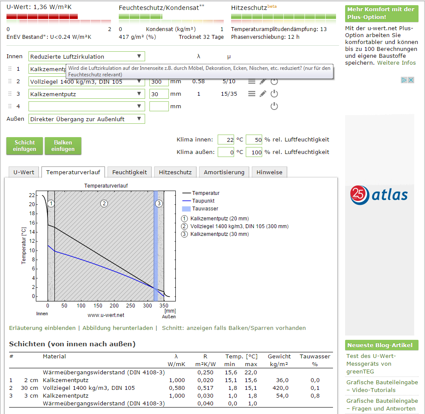Image resolution: width=425 pixels, height=414 pixels.
Task: Switch to the Feuchtigkeit tab
Action: tap(130, 172)
